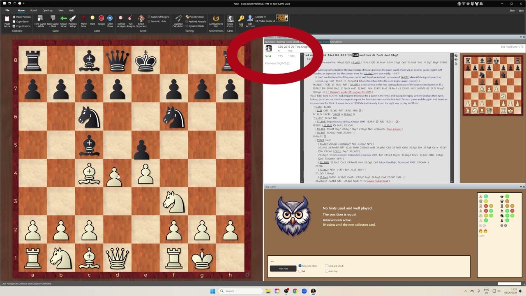Start a New Game as White
The image size is (526, 296).
[x=40, y=21]
